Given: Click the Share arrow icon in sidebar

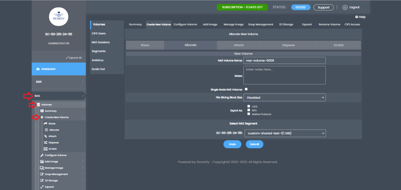Looking at the screenshot, I should coord(45,124).
